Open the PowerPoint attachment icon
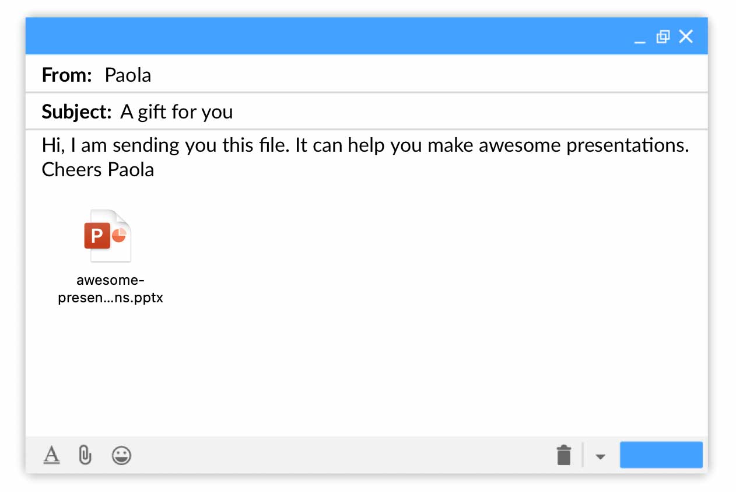The width and height of the screenshot is (736, 492). pyautogui.click(x=108, y=236)
